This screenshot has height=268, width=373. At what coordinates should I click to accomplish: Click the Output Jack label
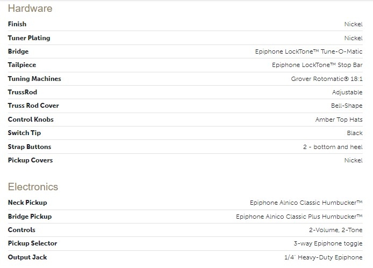pyautogui.click(x=27, y=257)
